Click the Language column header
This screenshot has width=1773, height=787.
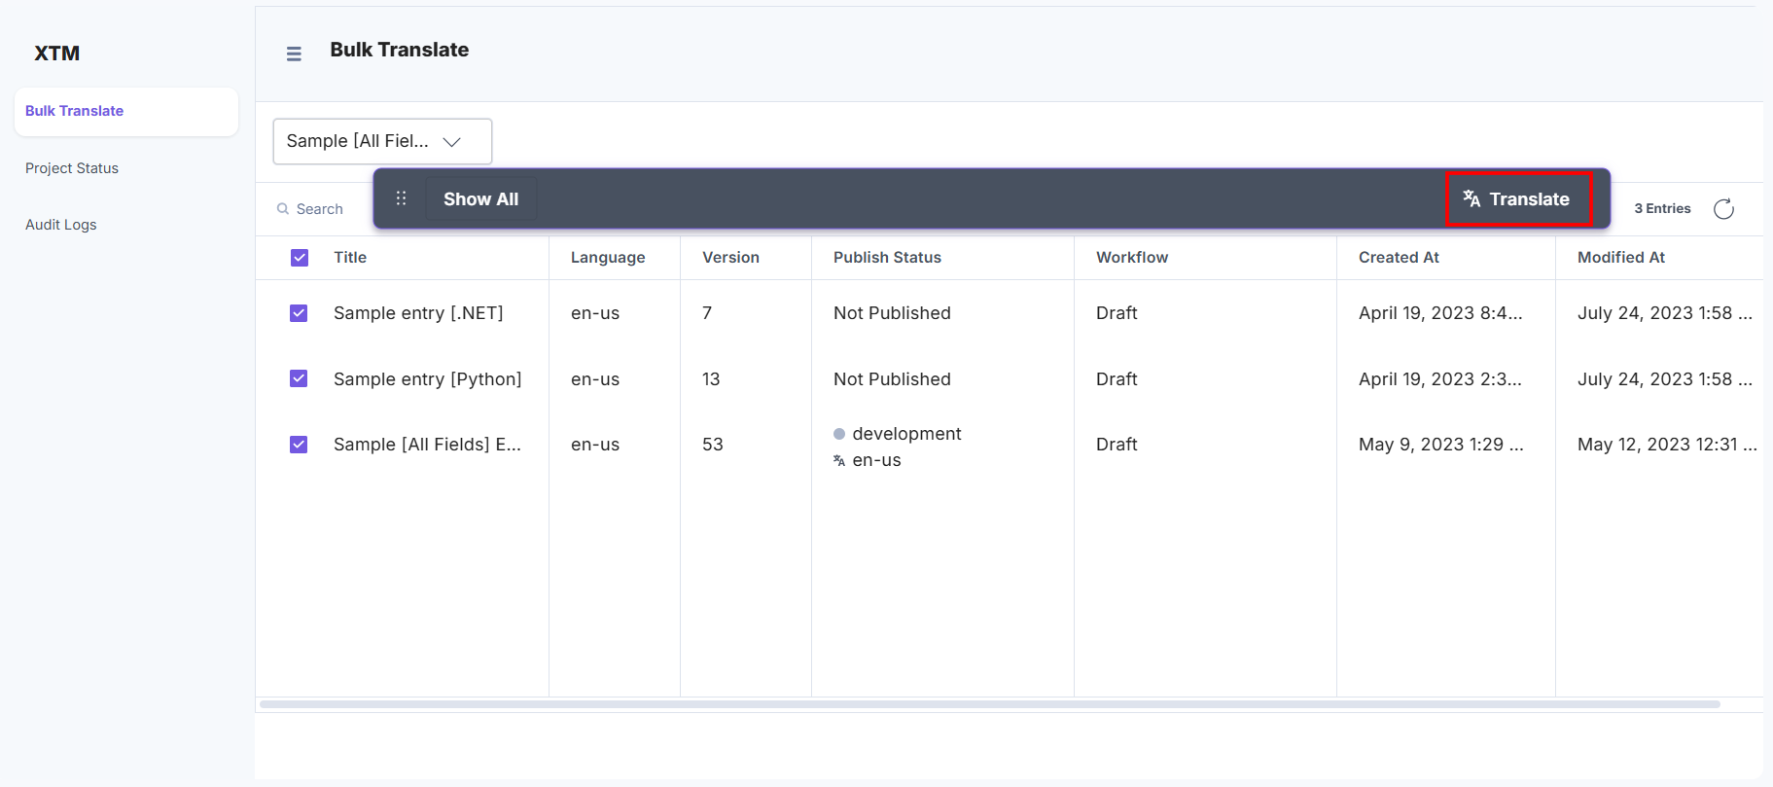pyautogui.click(x=608, y=258)
